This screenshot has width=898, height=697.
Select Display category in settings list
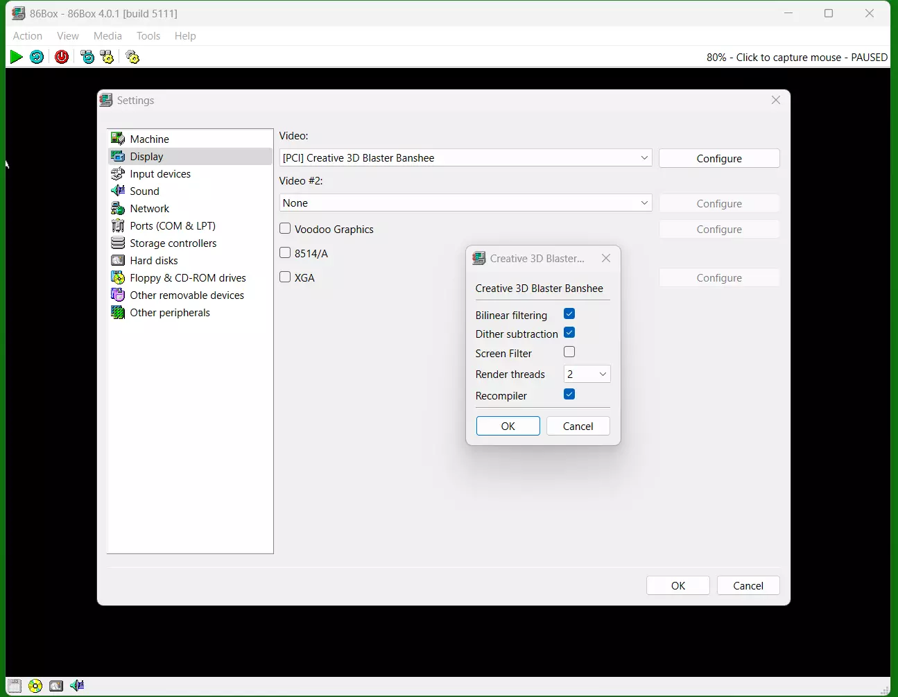click(x=190, y=156)
